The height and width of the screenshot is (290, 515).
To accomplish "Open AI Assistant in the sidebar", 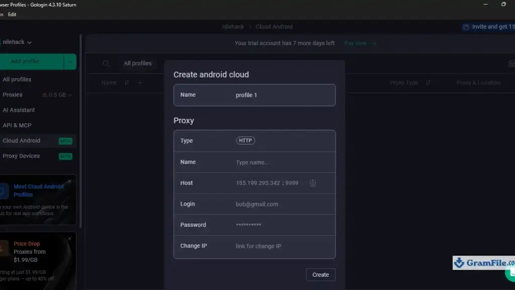I will [x=19, y=110].
